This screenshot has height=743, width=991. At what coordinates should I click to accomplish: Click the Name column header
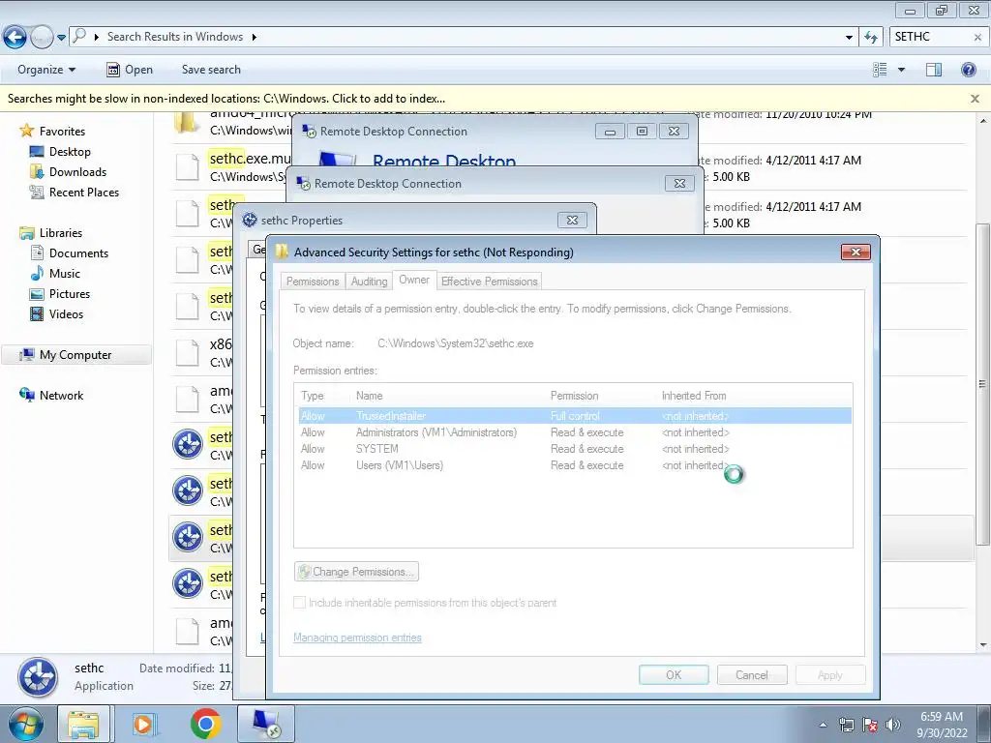pyautogui.click(x=369, y=396)
